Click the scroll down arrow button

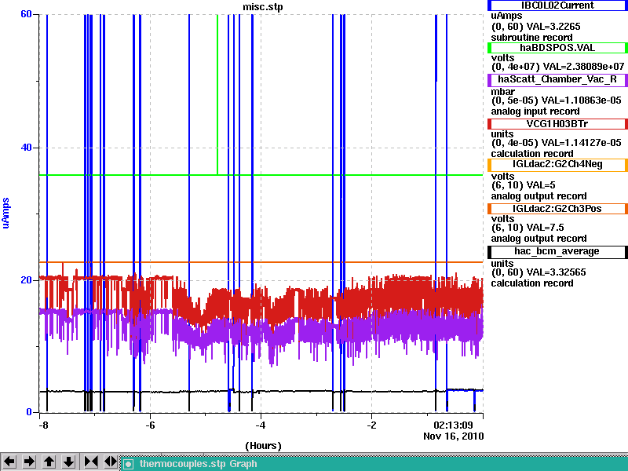click(x=69, y=462)
